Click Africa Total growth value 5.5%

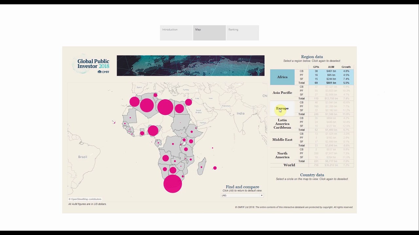[x=346, y=83]
